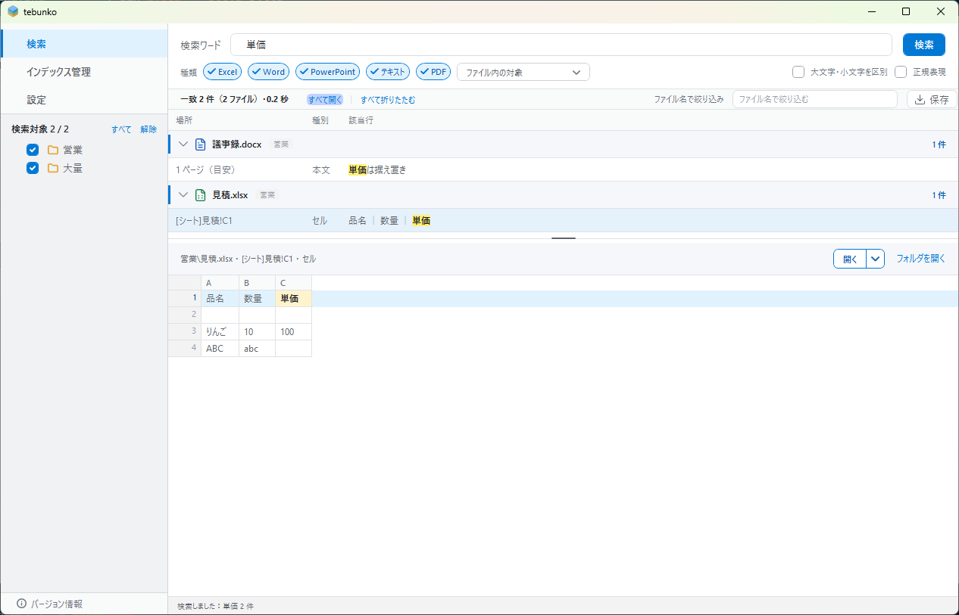Click すべて開く to expand all results

click(325, 99)
